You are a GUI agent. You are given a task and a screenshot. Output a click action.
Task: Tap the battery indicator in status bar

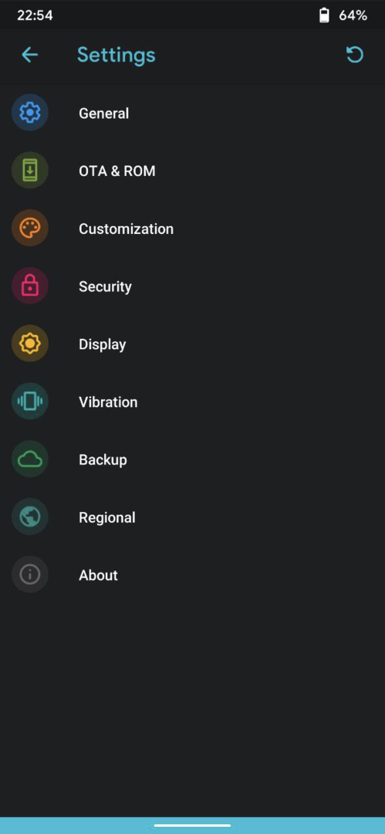coord(324,15)
